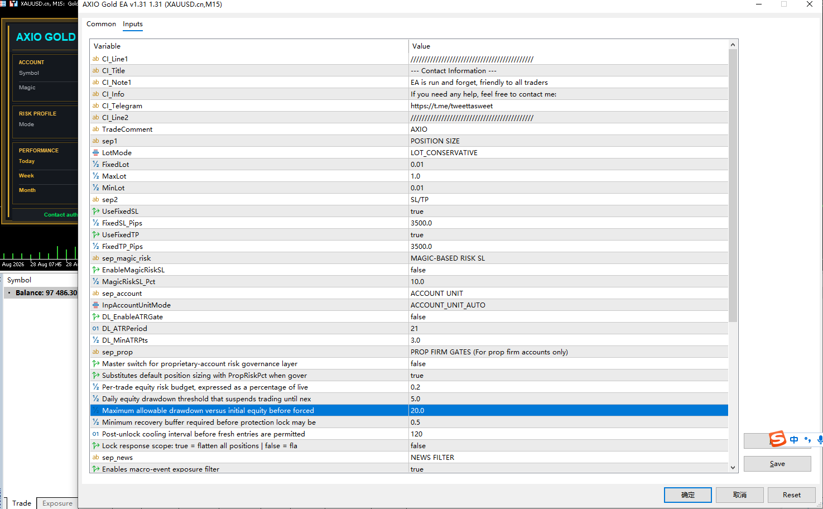
Task: Toggle the Lock response scope false value
Action: click(x=568, y=445)
